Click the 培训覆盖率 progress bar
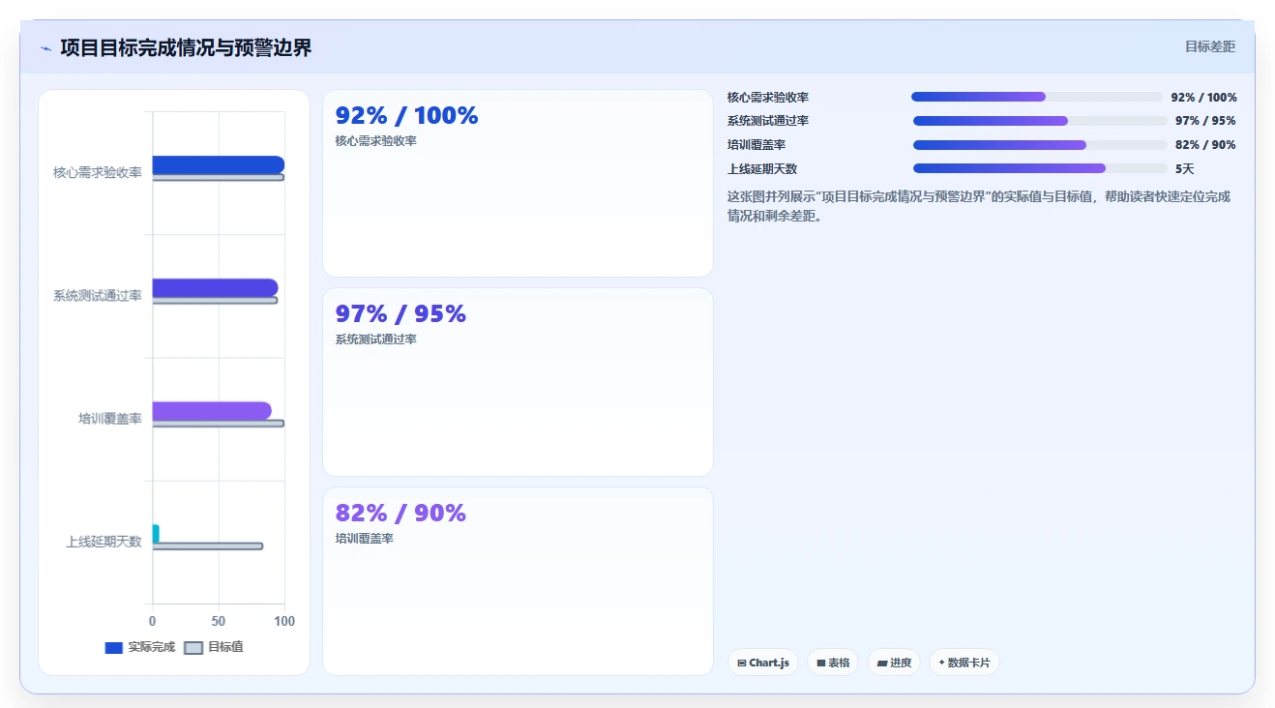 [x=1040, y=145]
